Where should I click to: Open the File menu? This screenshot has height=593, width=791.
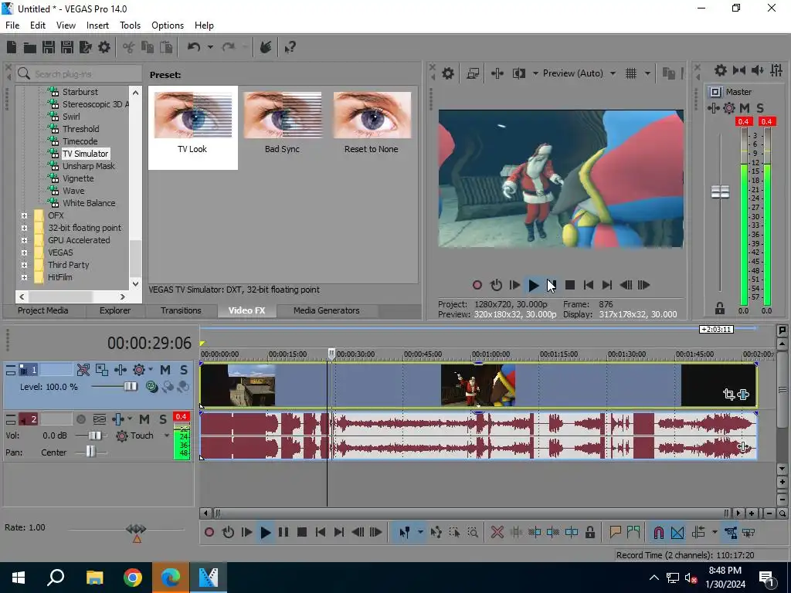coord(12,25)
